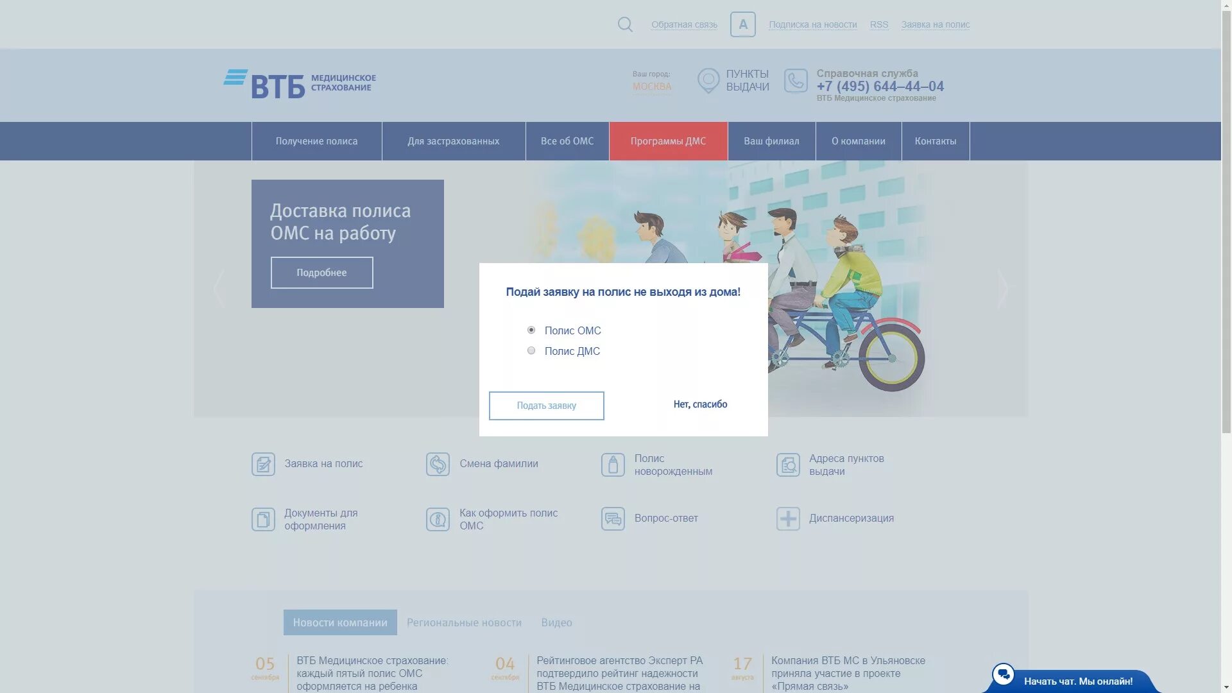Click the Полис новорожденным bottle icon
Screen dimensions: 1232x693
(613, 465)
